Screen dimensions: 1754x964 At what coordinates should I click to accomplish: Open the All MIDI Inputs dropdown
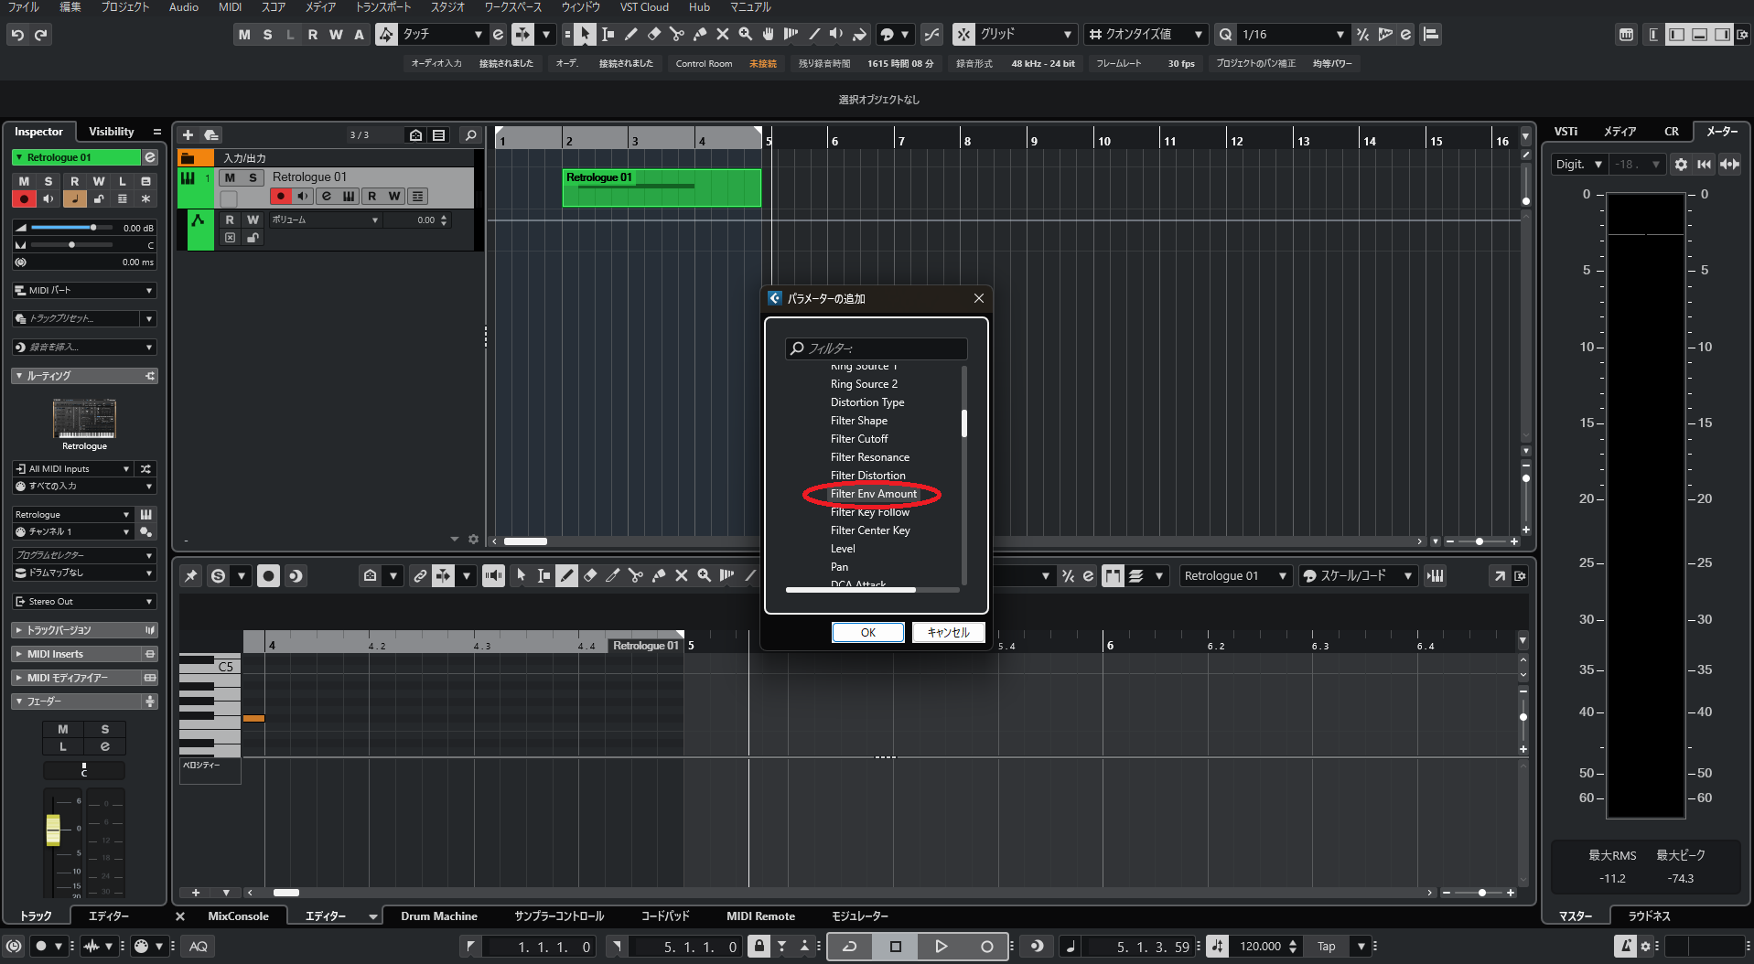pyautogui.click(x=73, y=469)
